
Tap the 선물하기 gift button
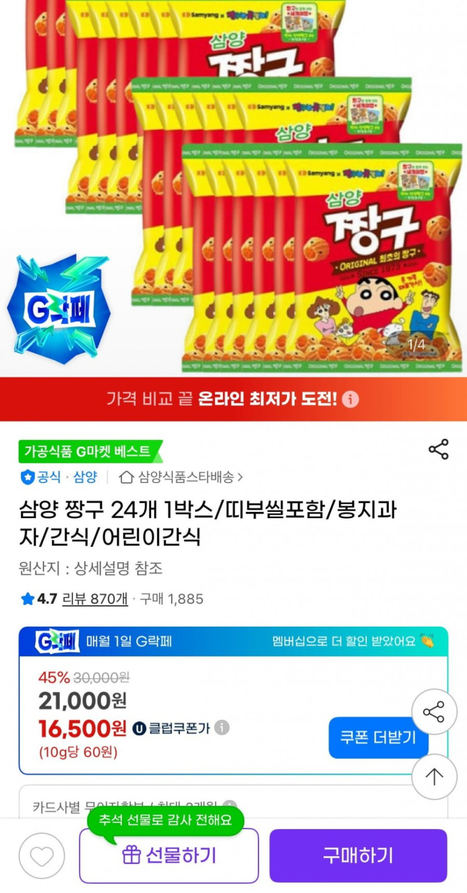(169, 856)
